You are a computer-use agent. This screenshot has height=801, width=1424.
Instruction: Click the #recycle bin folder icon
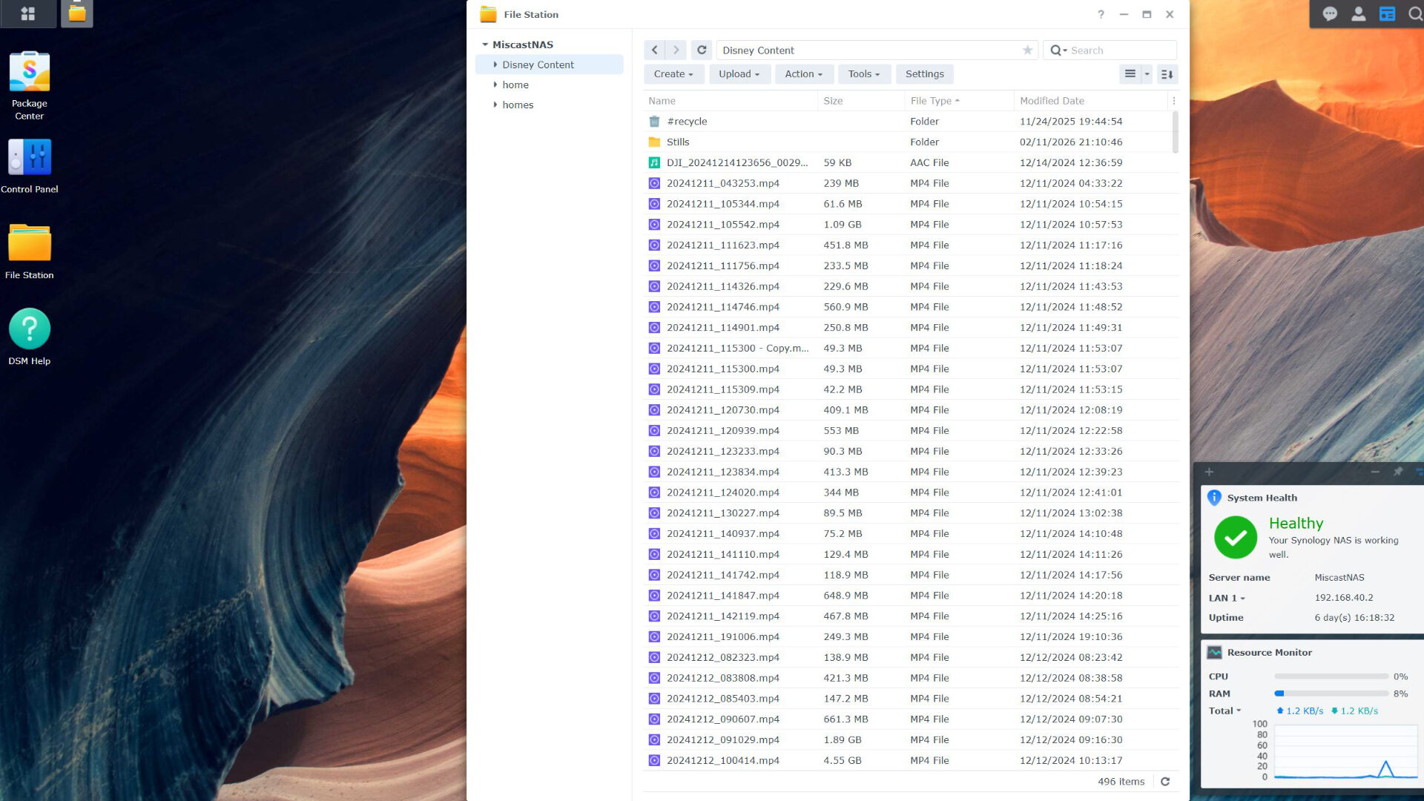(654, 122)
